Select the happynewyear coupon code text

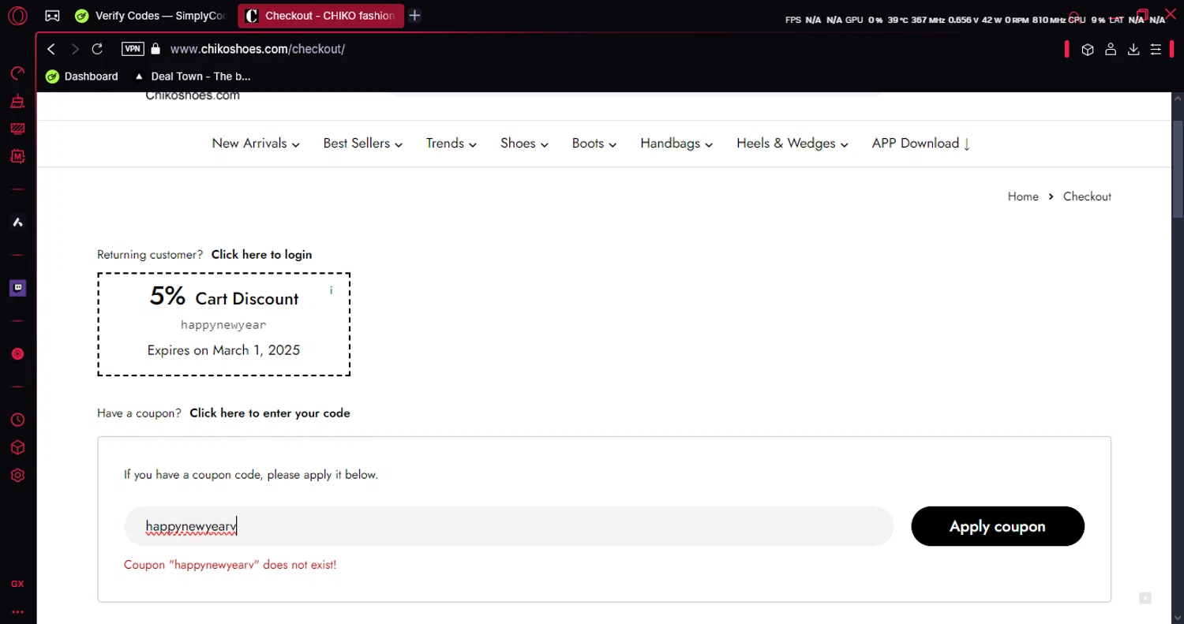[223, 325]
